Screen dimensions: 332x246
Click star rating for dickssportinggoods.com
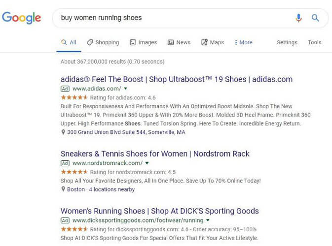74,229
